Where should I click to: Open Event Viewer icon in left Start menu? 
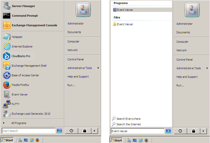pyautogui.click(x=7, y=94)
